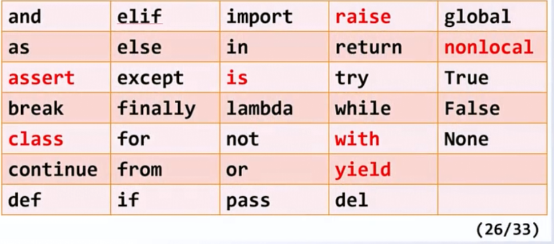Select the 'finally' keyword cell
The width and height of the screenshot is (554, 244).
point(156,108)
